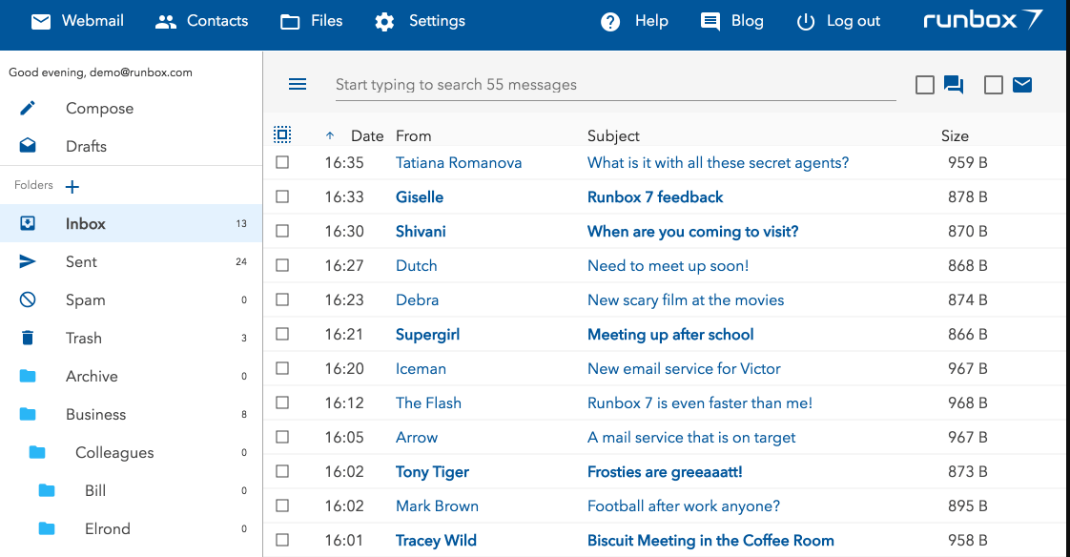Open the Files menu item
The image size is (1070, 557).
point(327,21)
